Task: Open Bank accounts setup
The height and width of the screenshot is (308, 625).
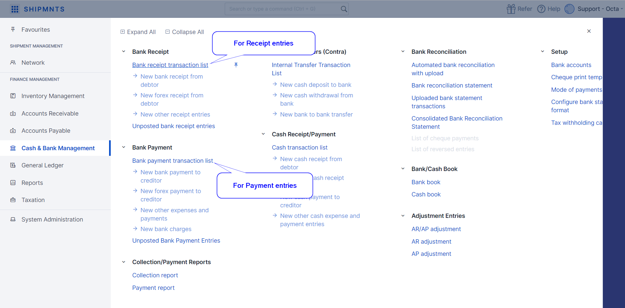Action: pos(571,65)
